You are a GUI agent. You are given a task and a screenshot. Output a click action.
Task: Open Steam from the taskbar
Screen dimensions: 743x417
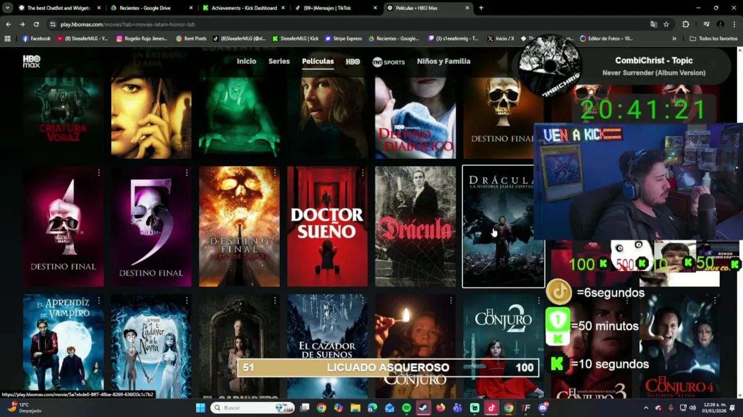tap(423, 408)
